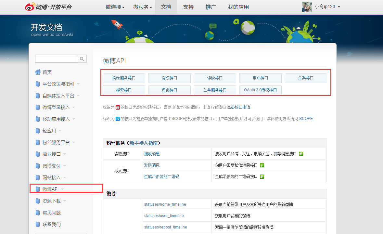Open the statuses/repost_timeline API link
383x234 pixels.
click(x=166, y=227)
